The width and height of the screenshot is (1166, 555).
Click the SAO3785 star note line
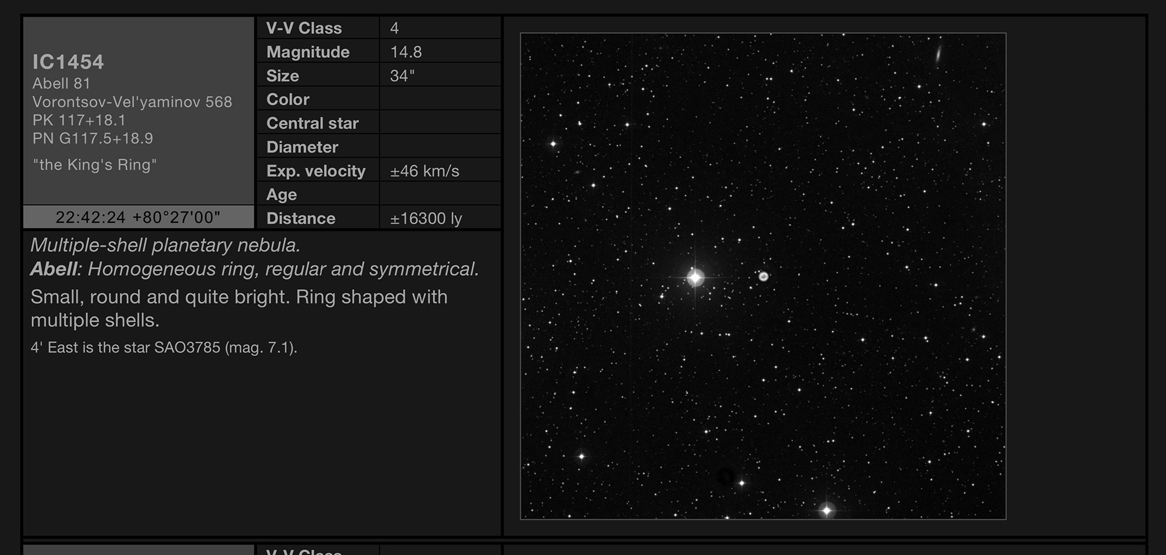[164, 347]
